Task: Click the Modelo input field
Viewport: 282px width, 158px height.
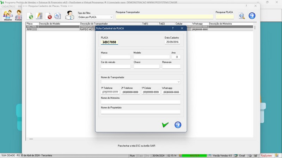Action: [x=152, y=57]
